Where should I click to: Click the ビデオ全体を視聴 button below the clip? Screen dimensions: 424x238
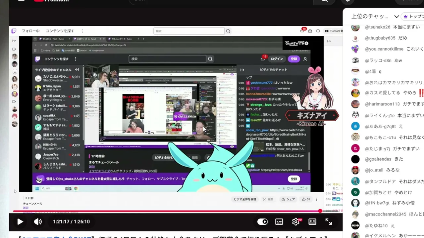245,199
